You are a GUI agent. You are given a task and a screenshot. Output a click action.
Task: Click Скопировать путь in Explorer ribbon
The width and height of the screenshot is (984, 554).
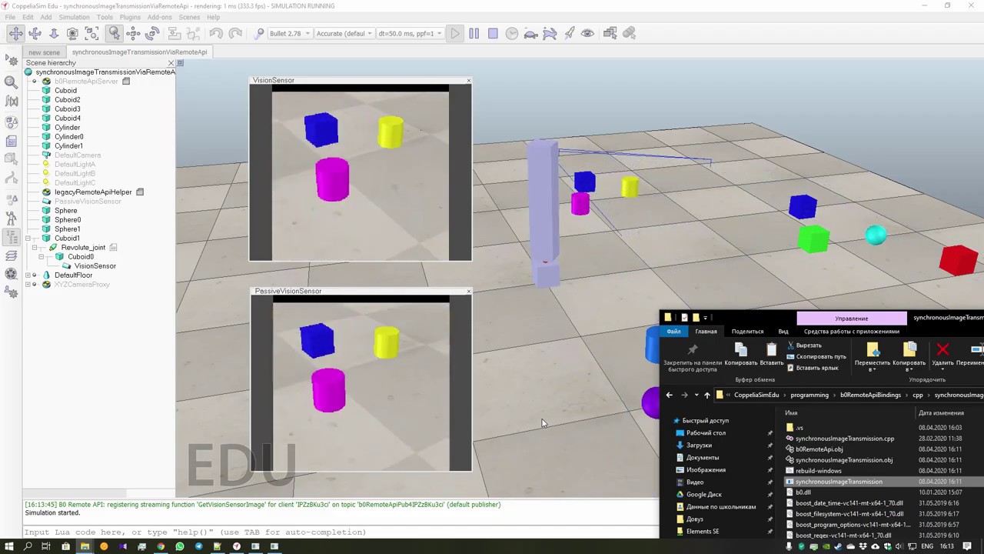pyautogui.click(x=816, y=357)
